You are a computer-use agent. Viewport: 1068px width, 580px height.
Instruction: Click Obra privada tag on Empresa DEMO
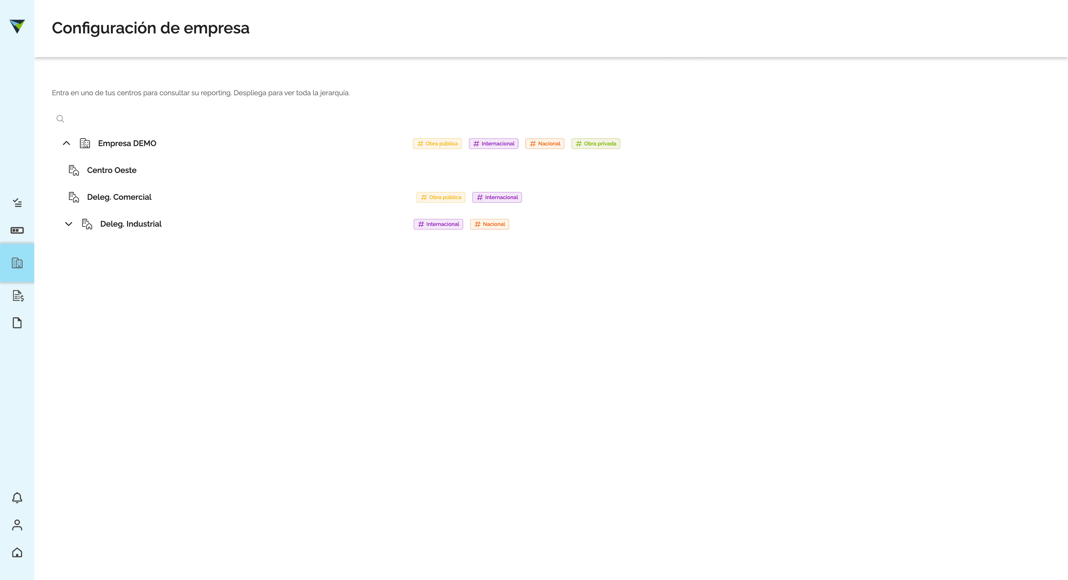(x=596, y=144)
